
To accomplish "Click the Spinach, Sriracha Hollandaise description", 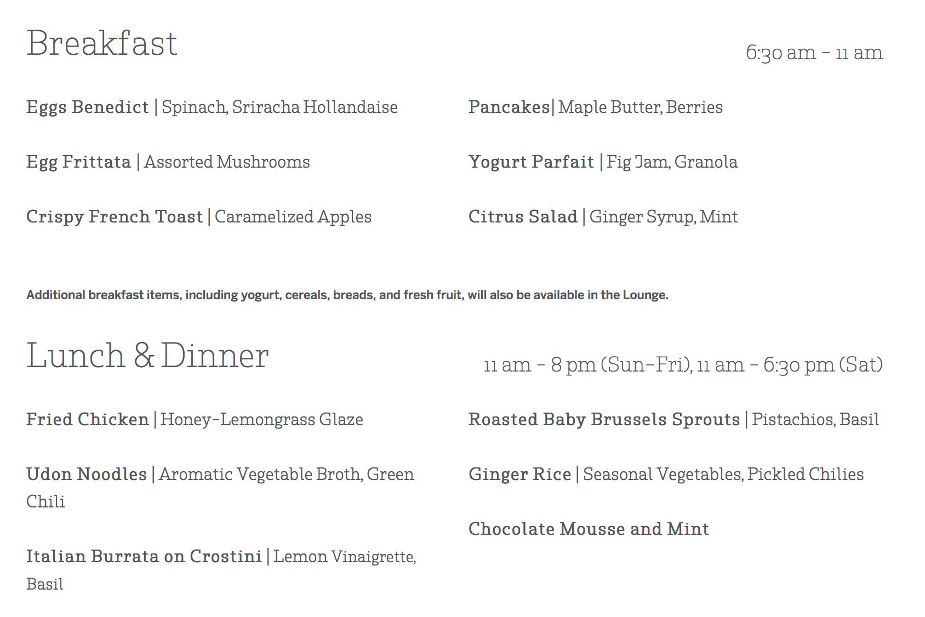I will (279, 108).
